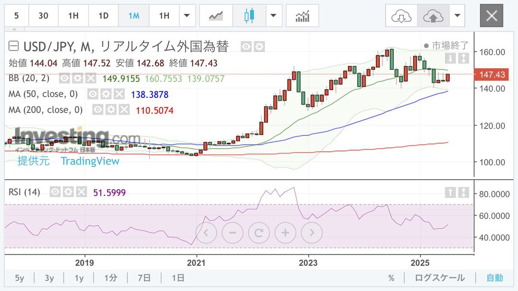Toggle MA (50, close, 0) visibility eye
Image resolution: width=518 pixels, height=291 pixels.
coord(93,94)
